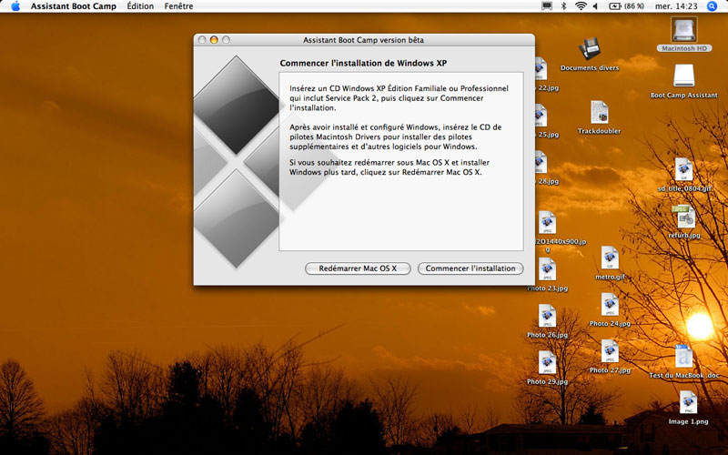Select the Photo 24.jpg file icon

(x=610, y=305)
